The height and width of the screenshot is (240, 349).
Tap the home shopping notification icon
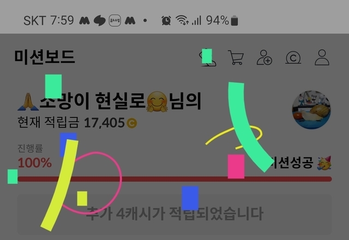pos(115,21)
